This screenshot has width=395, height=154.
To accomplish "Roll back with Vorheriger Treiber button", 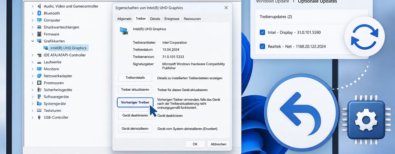I will coord(135,102).
